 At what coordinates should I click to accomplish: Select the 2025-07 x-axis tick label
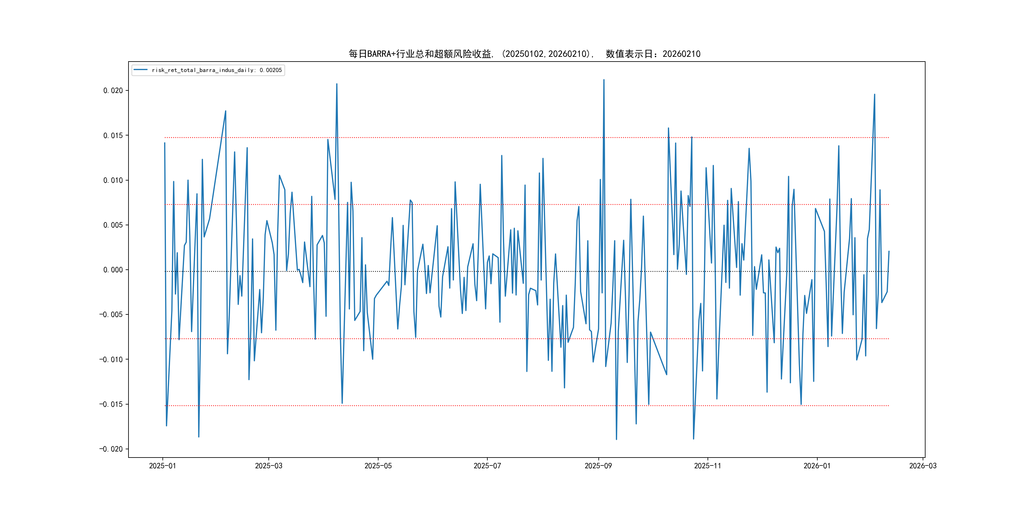[x=487, y=466]
